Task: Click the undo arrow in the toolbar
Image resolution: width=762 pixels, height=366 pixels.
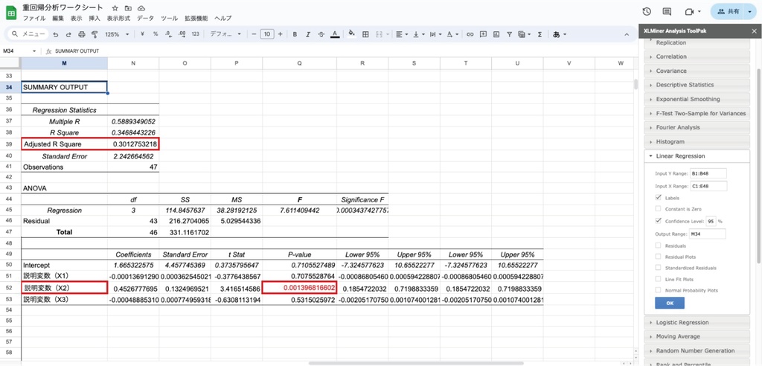Action: (57, 34)
